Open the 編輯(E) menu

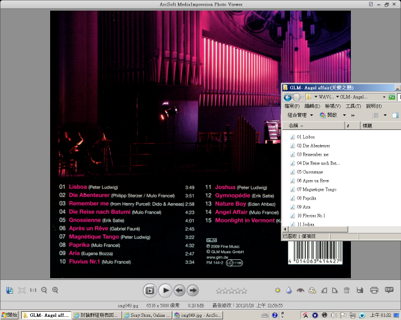coord(312,106)
